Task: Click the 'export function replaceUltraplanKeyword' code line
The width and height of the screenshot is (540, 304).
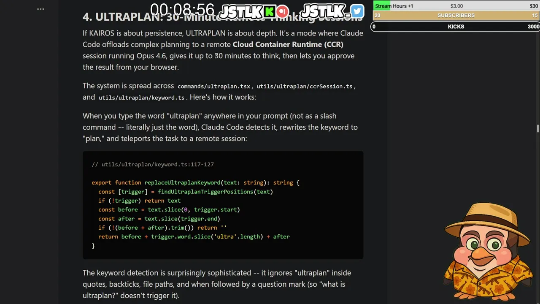Action: (195, 182)
